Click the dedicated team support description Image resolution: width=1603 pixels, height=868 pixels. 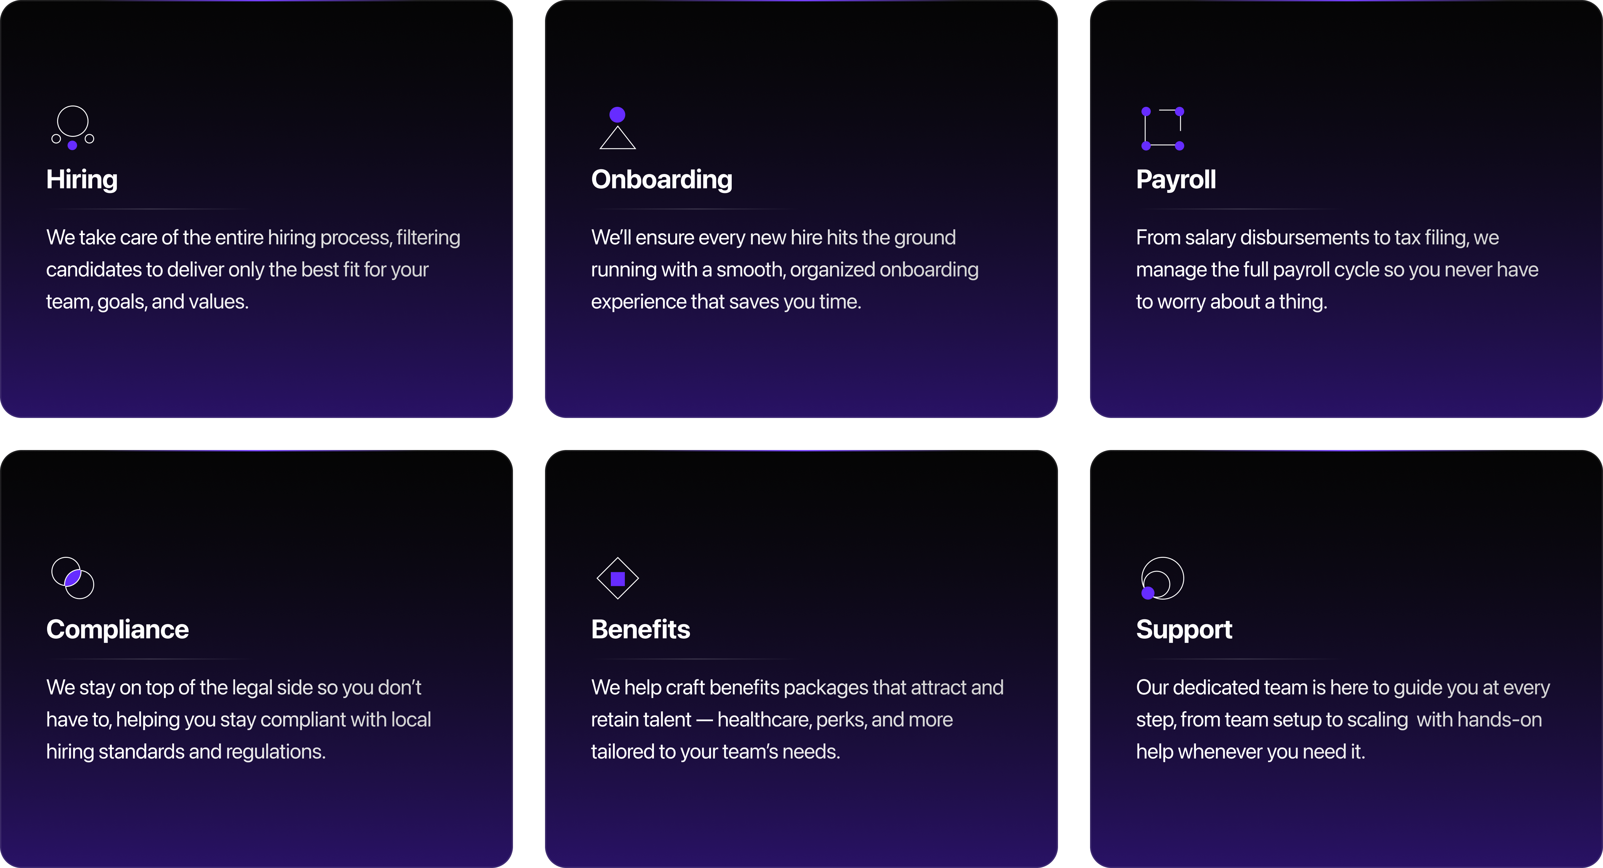tap(1342, 719)
